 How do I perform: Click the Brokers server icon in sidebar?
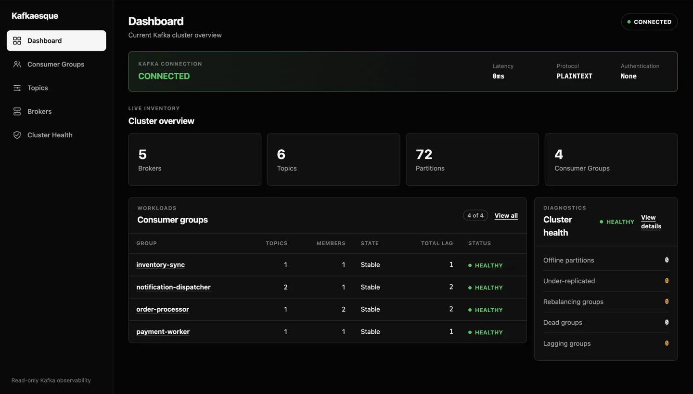pos(17,111)
